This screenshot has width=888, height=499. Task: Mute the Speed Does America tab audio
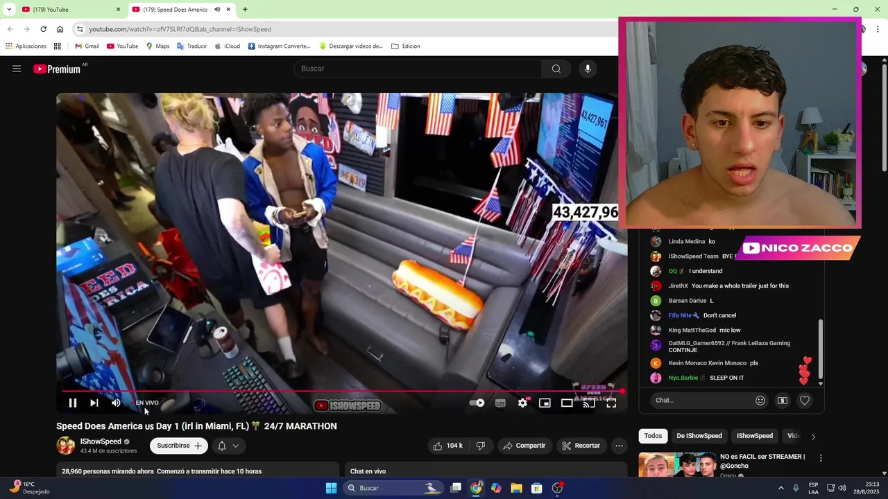[x=217, y=10]
